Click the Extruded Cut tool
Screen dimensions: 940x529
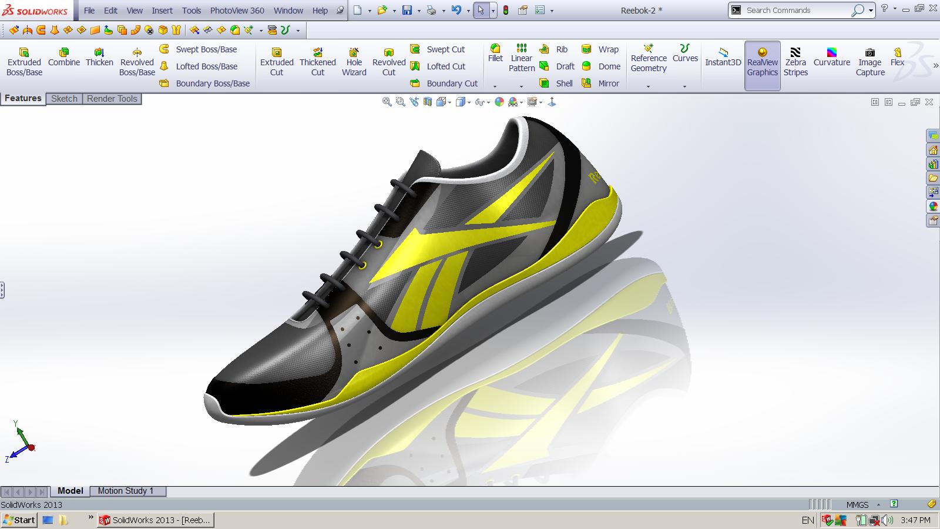click(277, 62)
